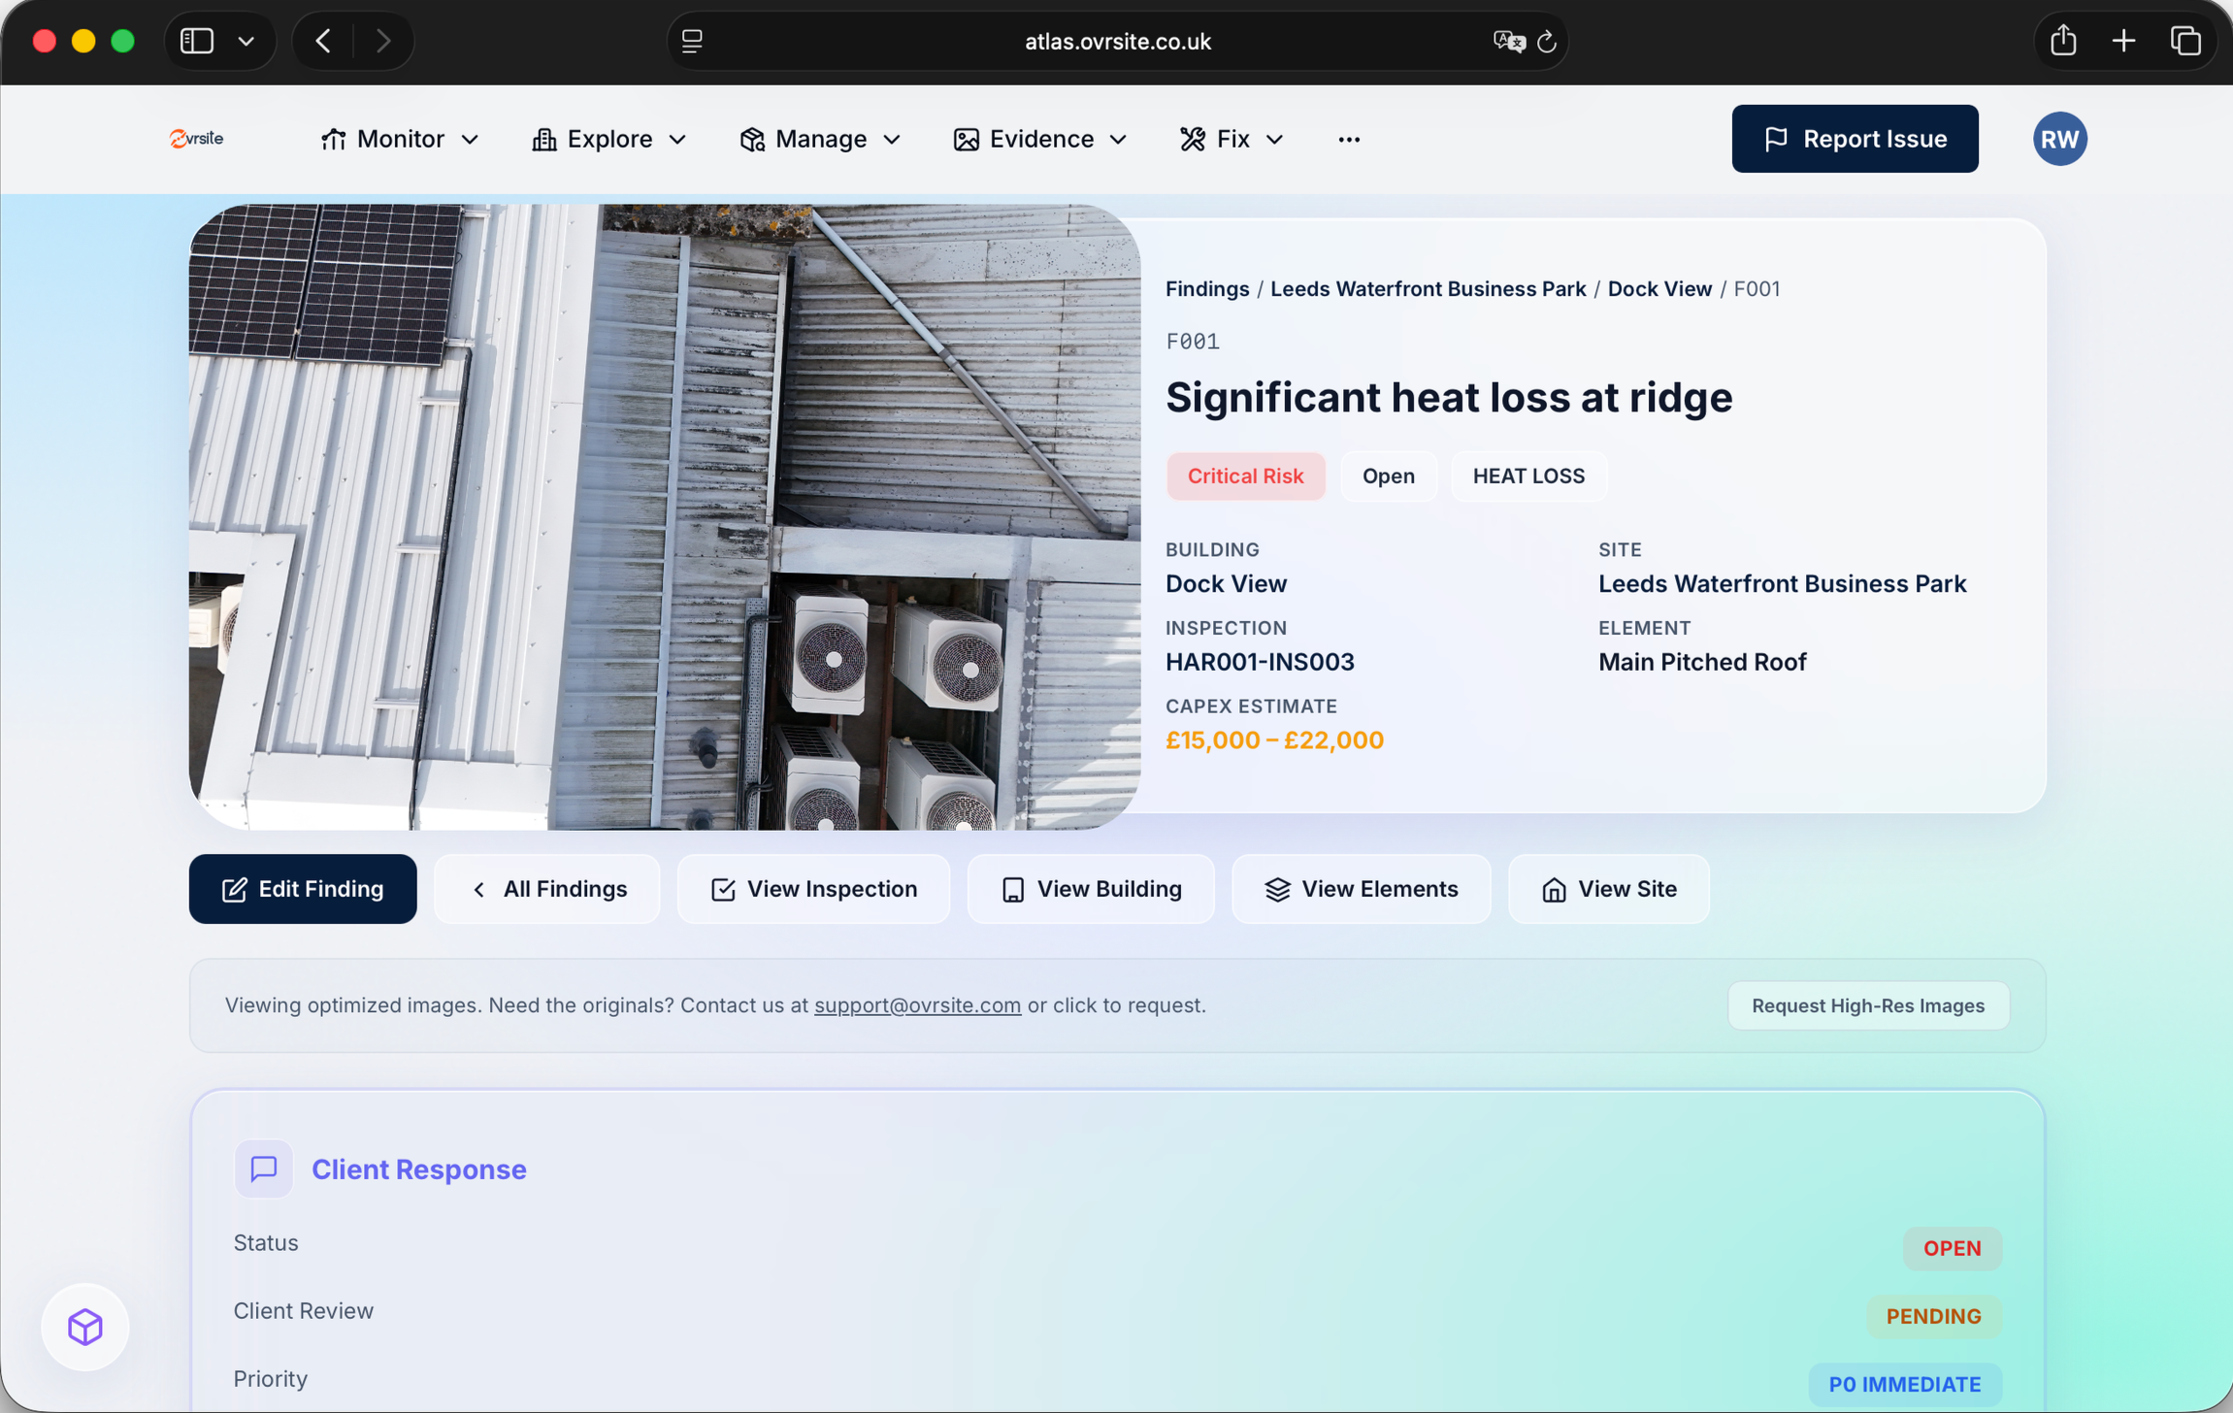
Task: Open a new browser tab
Action: tap(2123, 41)
